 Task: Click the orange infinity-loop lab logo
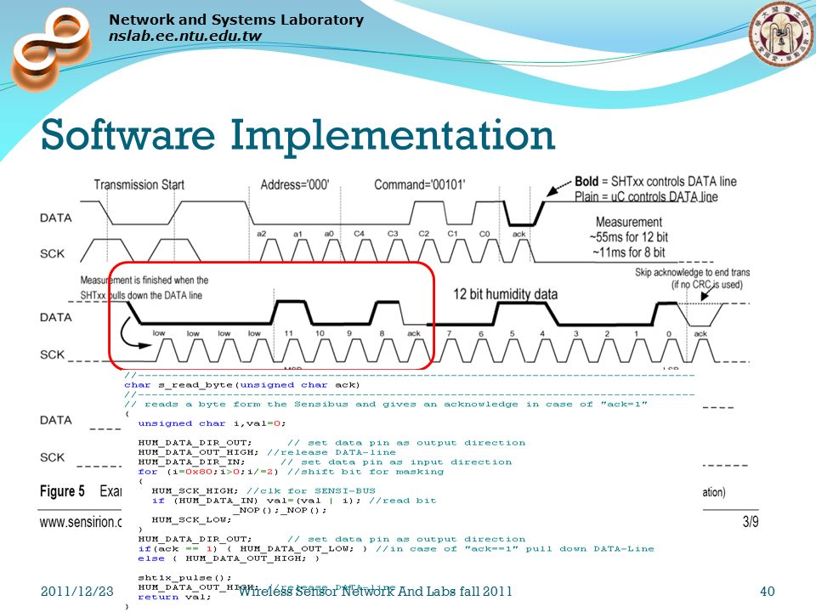pyautogui.click(x=50, y=48)
